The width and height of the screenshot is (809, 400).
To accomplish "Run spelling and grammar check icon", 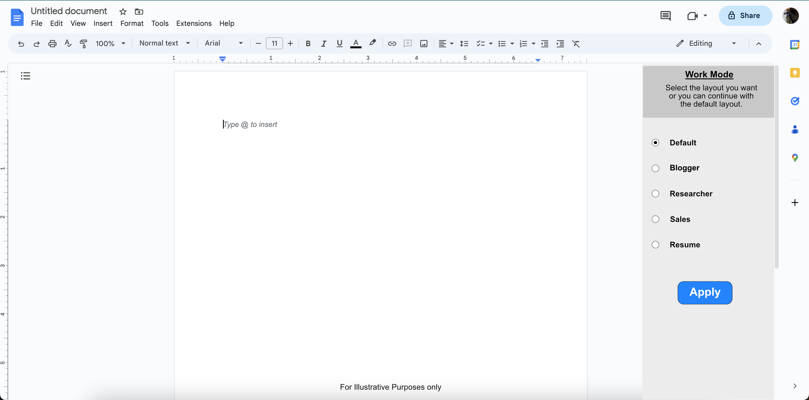I will [68, 43].
